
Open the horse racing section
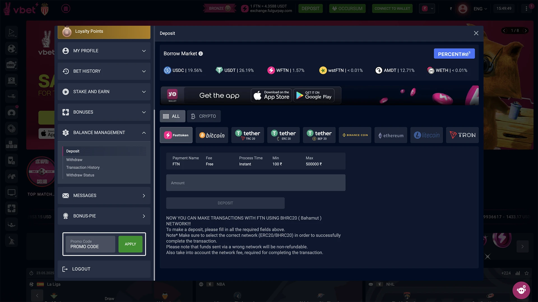coord(11,176)
